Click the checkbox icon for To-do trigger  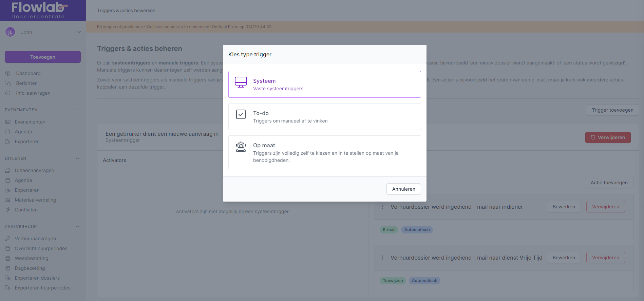pos(241,114)
